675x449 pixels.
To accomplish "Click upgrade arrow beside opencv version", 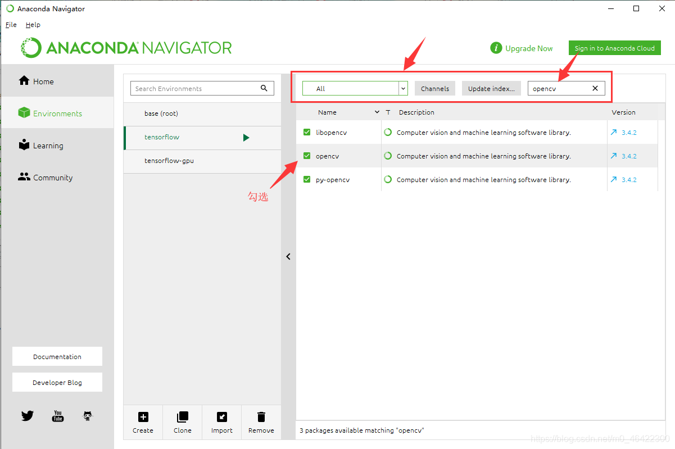I will [x=614, y=156].
